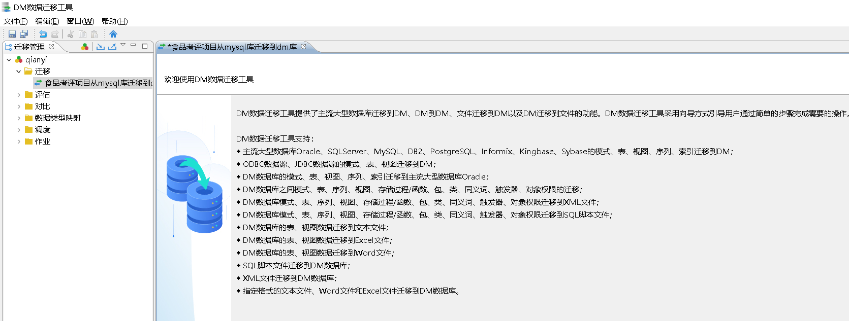Select the 对比 tree item
Viewport: 849px width, 321px height.
pos(43,106)
